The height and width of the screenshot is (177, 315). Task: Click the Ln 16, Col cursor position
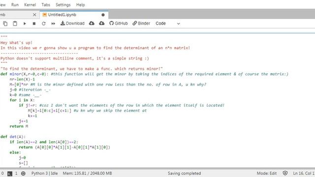click(x=304, y=173)
